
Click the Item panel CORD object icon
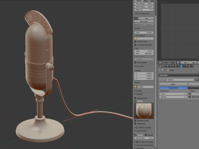click(x=136, y=87)
